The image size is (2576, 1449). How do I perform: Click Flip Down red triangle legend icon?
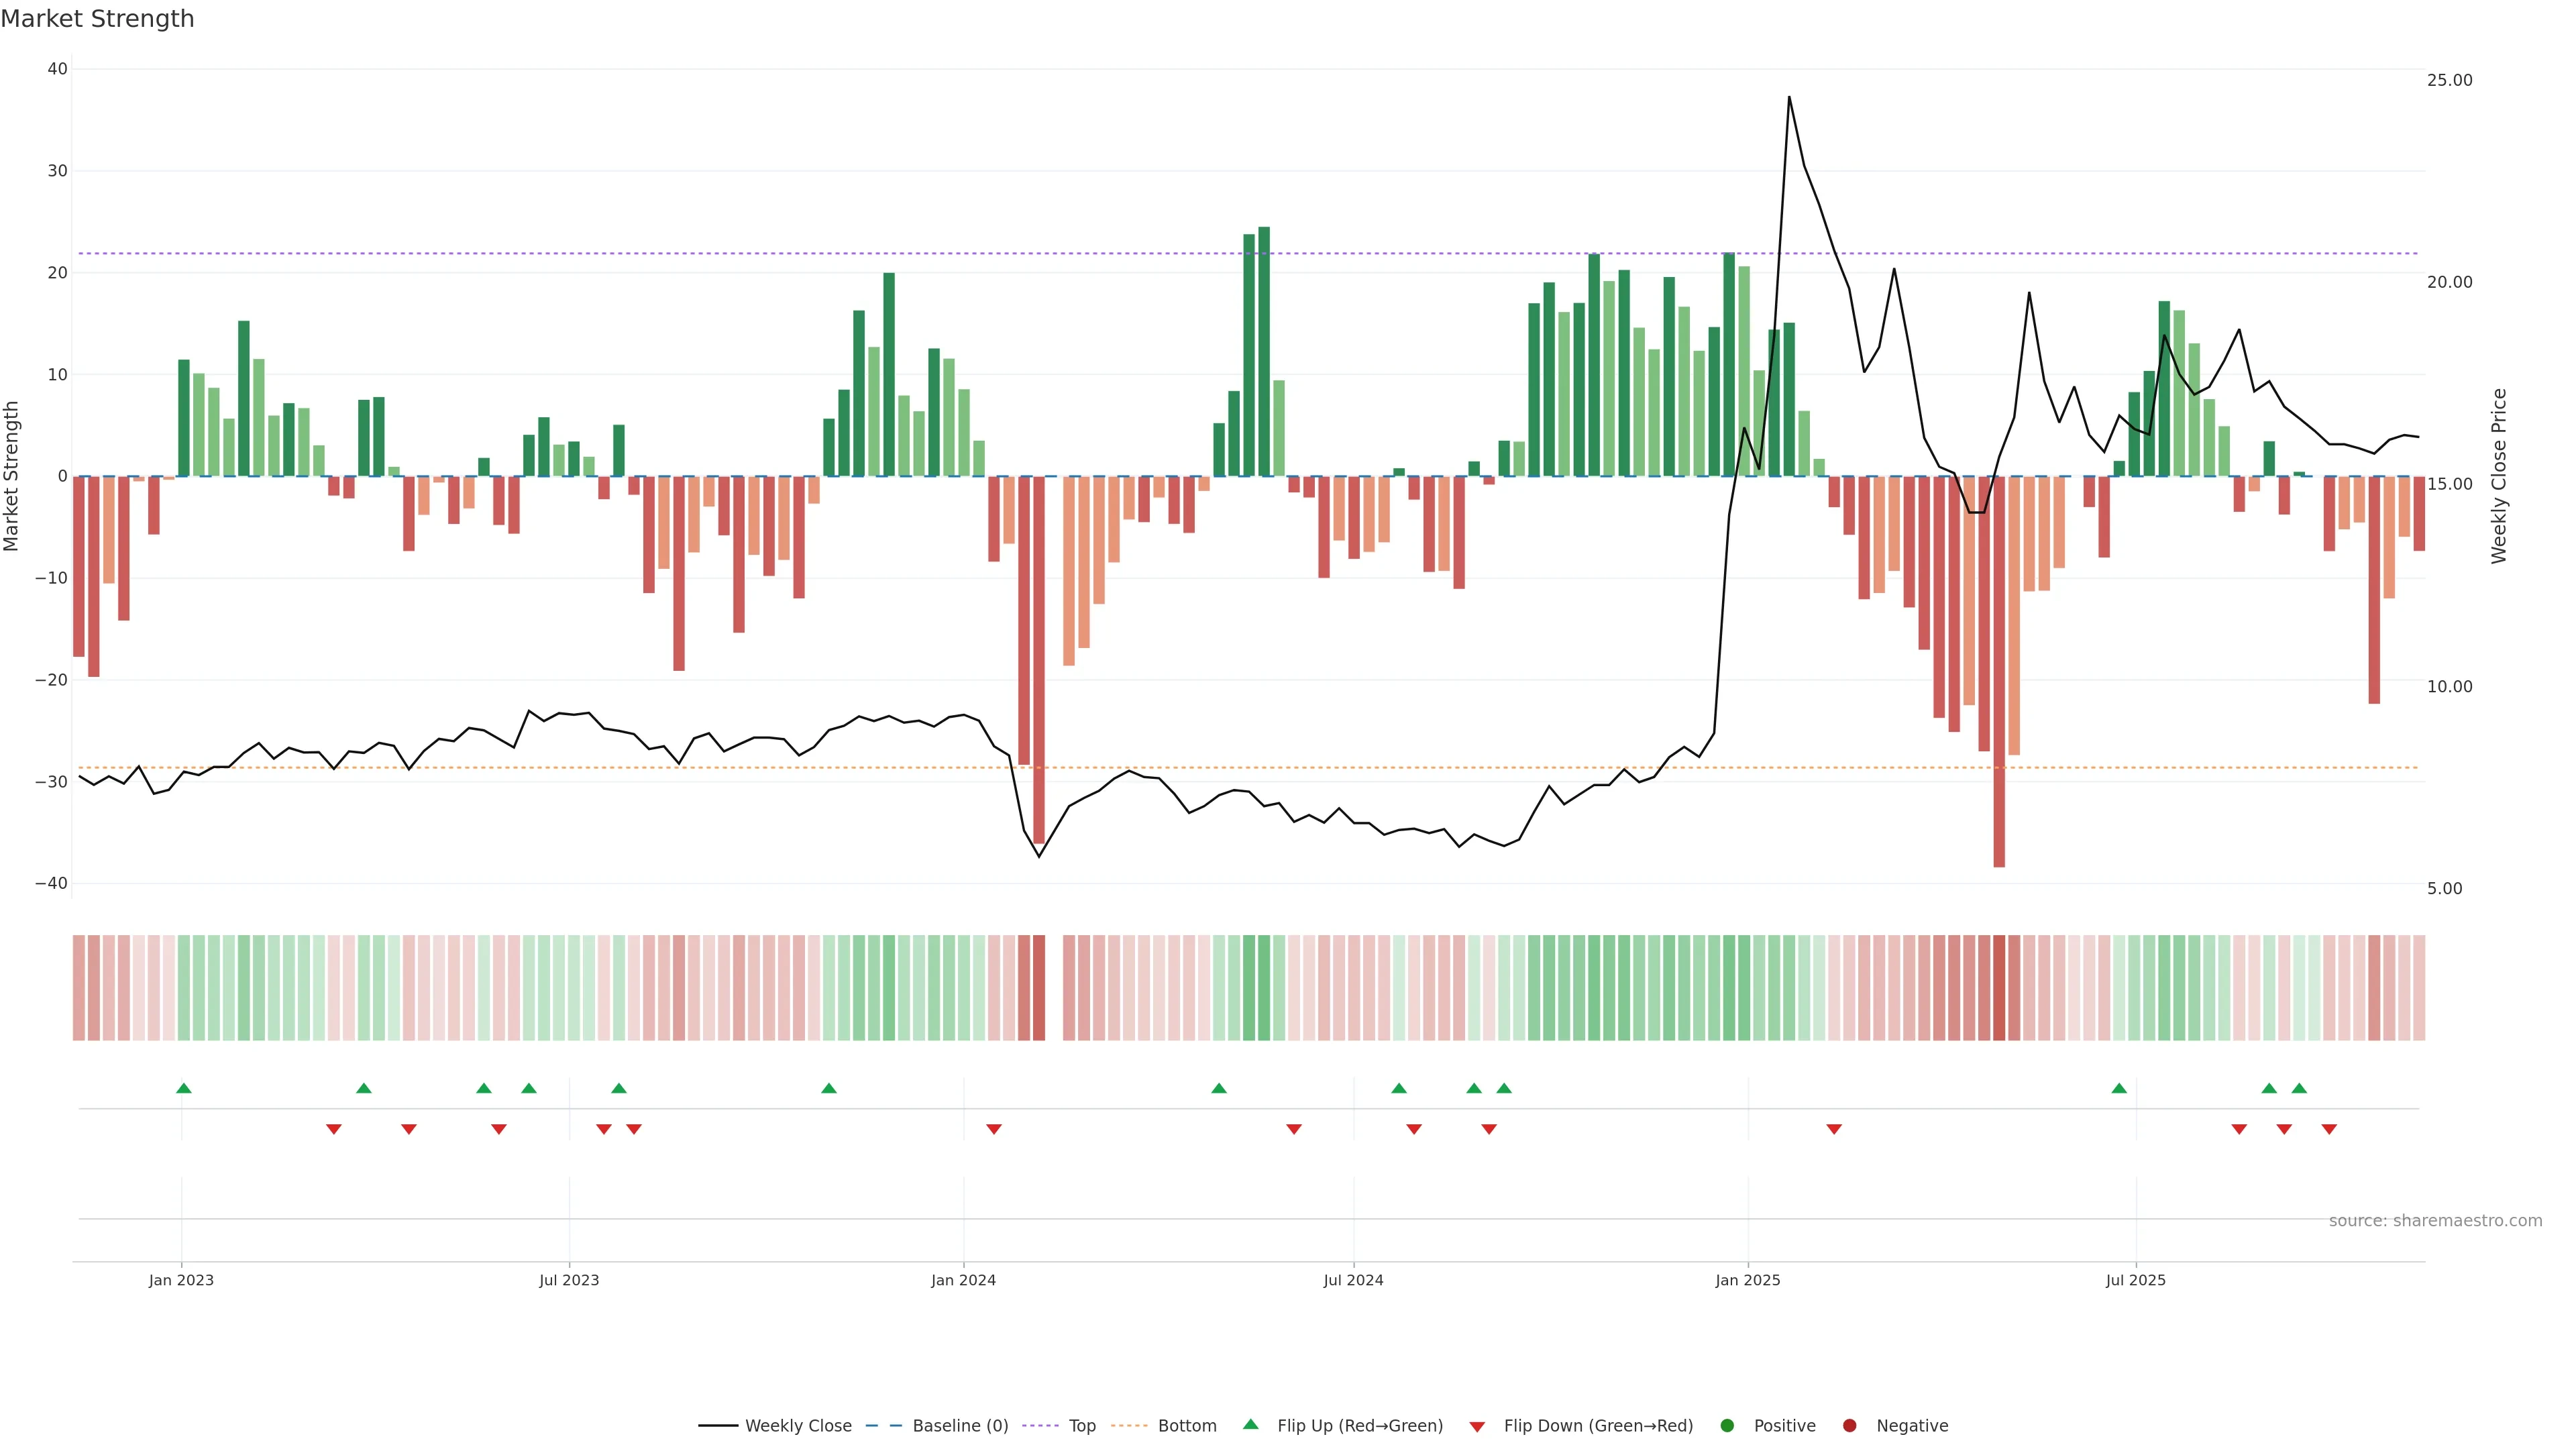1477,1427
